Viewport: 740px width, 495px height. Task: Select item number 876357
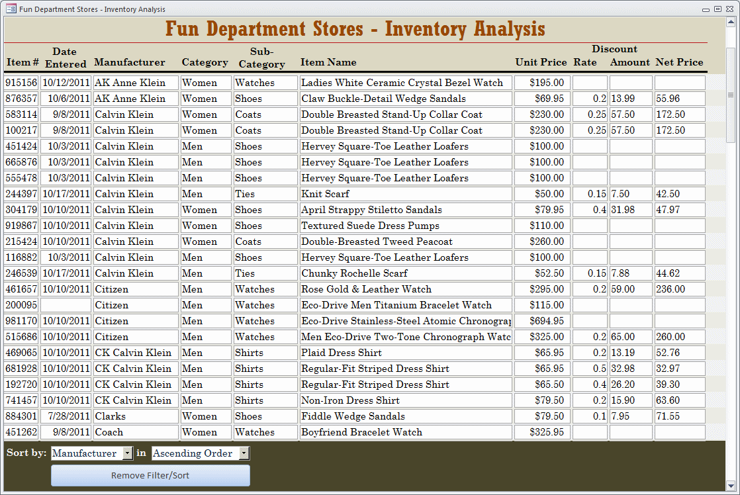click(x=21, y=99)
